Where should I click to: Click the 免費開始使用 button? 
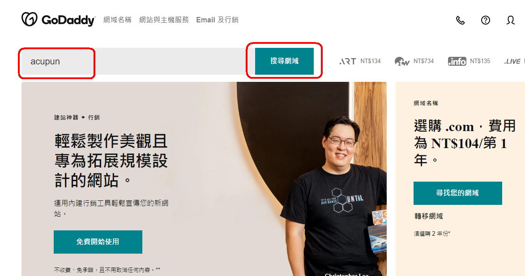[x=98, y=242]
